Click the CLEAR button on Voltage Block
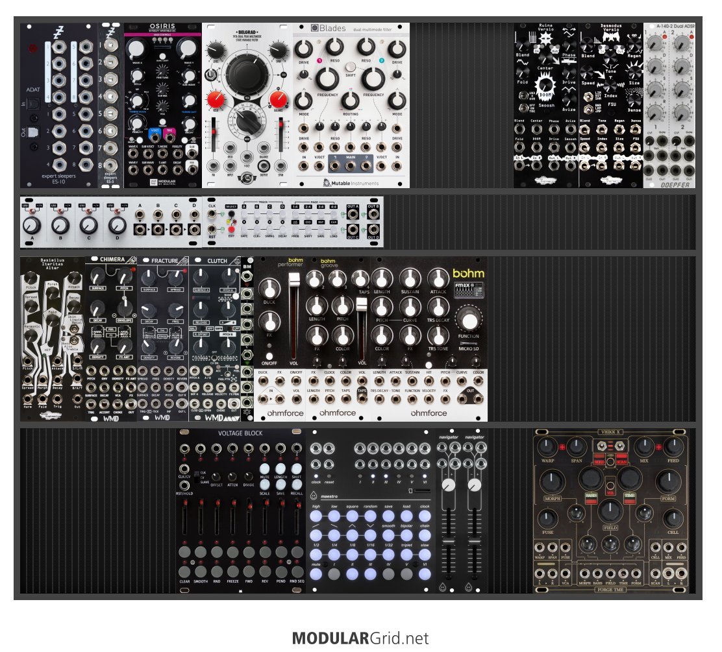Screen dimensions: 722x652 click(x=184, y=571)
